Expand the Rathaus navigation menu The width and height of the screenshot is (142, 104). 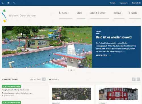coord(117,13)
